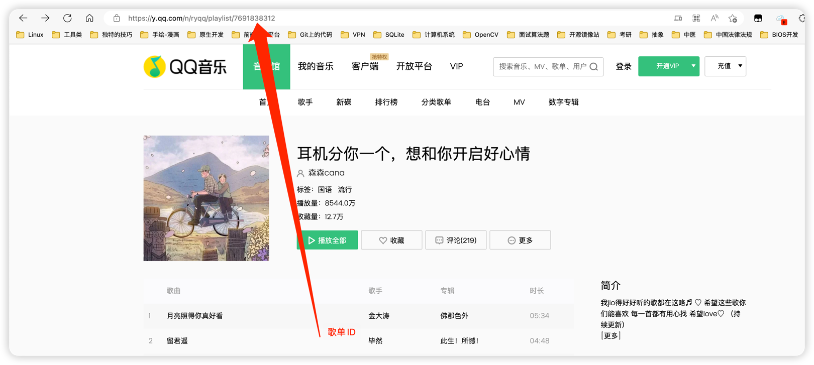Open the MV sub-navigation
This screenshot has width=814, height=365.
click(x=519, y=102)
